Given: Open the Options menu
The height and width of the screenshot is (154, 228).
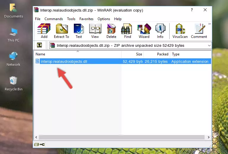Looking at the screenshot, I should [x=104, y=19].
